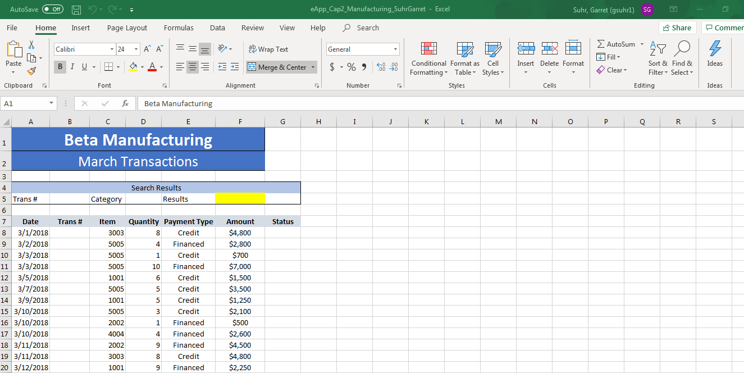Click the Share button

pyautogui.click(x=677, y=27)
